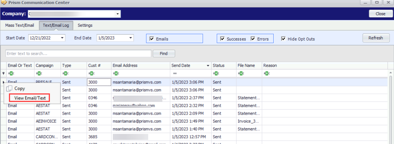The width and height of the screenshot is (394, 144).
Task: Click the first row indicator arrow
Action: (3, 82)
